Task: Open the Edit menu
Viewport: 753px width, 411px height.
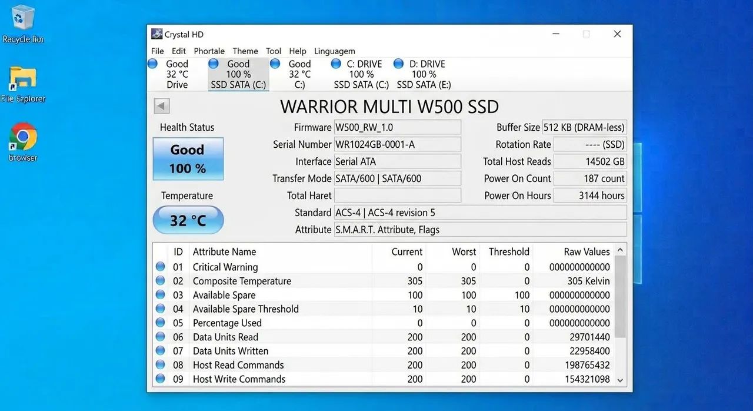Action: pyautogui.click(x=179, y=51)
